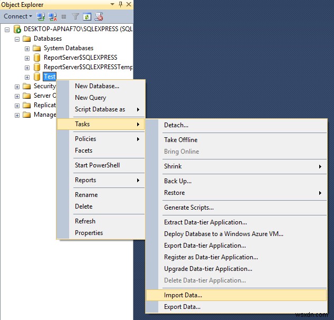
Task: Expand the Test database node
Action: (27, 77)
